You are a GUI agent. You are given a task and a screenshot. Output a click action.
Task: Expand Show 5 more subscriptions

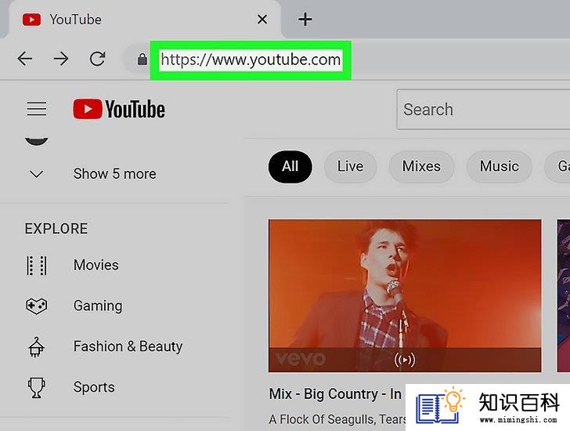(x=114, y=174)
